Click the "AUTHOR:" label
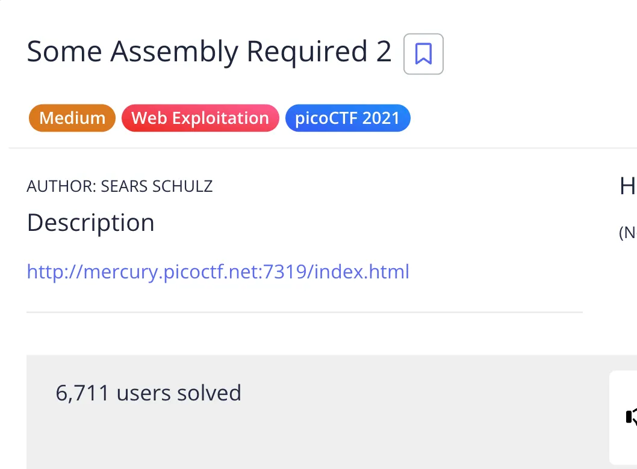 (61, 186)
